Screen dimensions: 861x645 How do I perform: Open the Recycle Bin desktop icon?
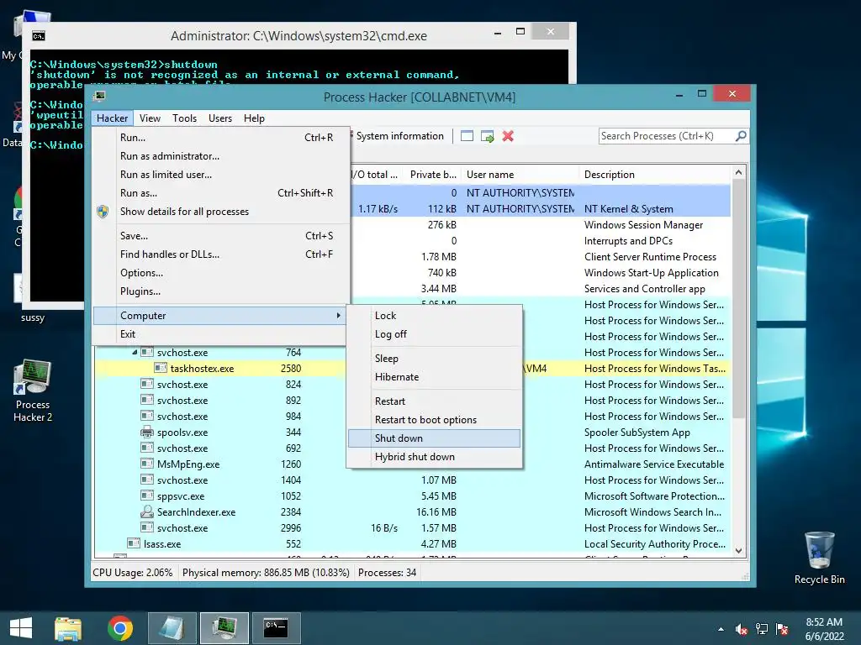[x=819, y=558]
